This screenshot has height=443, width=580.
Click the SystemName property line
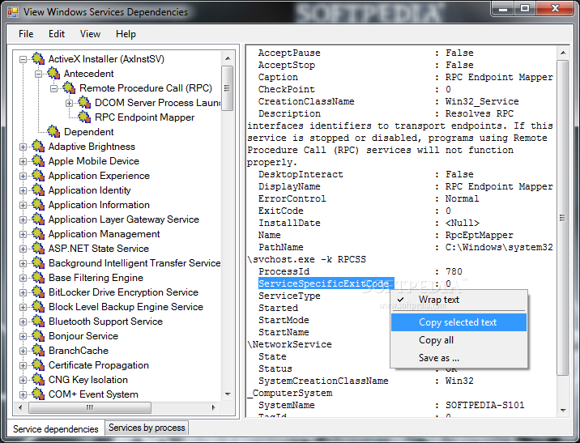point(391,405)
